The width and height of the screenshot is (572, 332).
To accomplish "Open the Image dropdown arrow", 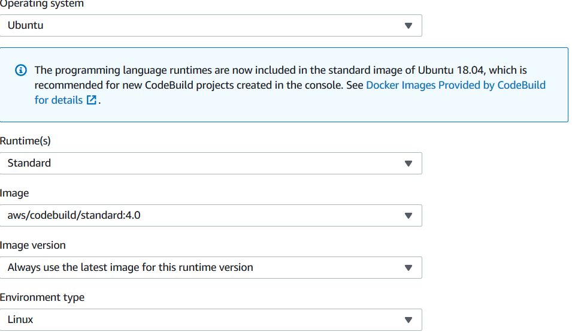I will tap(408, 216).
